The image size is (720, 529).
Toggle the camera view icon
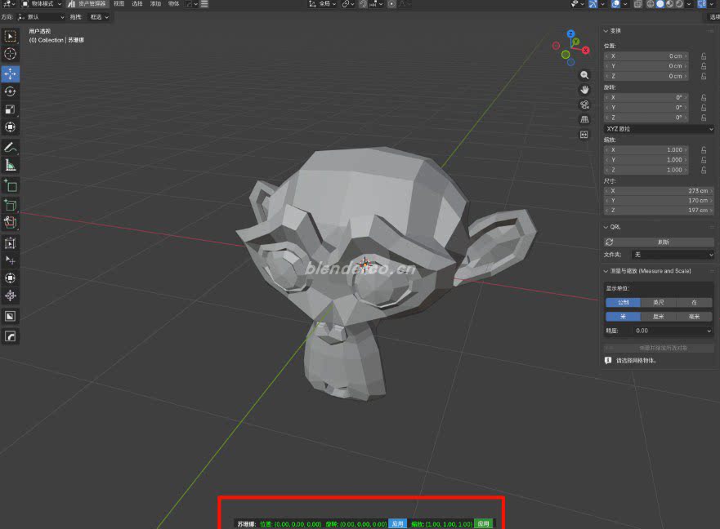coord(584,105)
